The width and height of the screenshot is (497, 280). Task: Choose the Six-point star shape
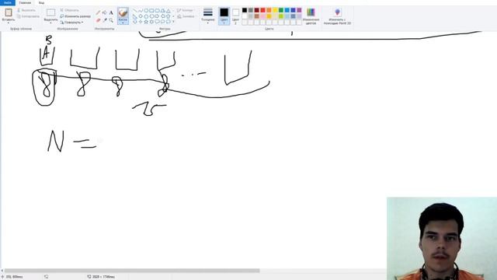click(x=151, y=22)
